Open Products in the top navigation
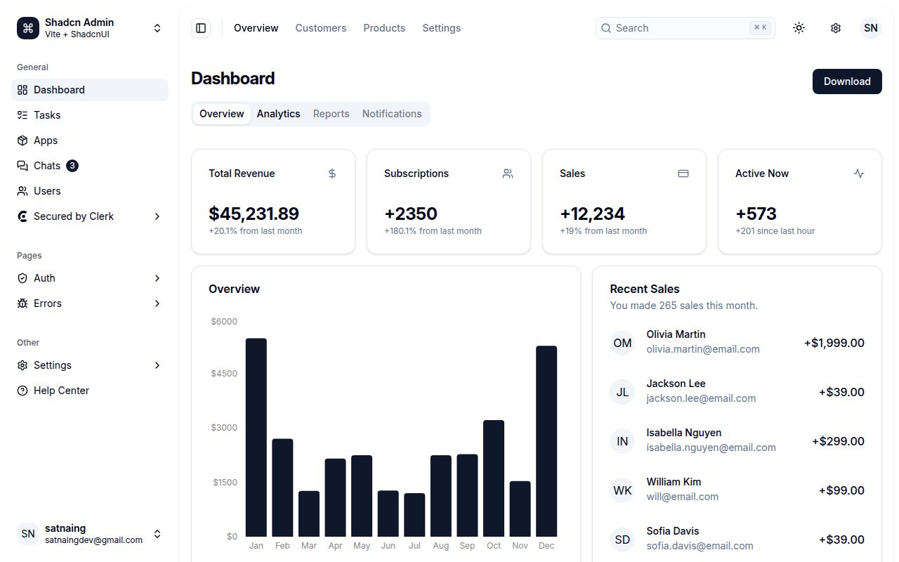Viewport: 899px width, 562px height. (x=384, y=28)
